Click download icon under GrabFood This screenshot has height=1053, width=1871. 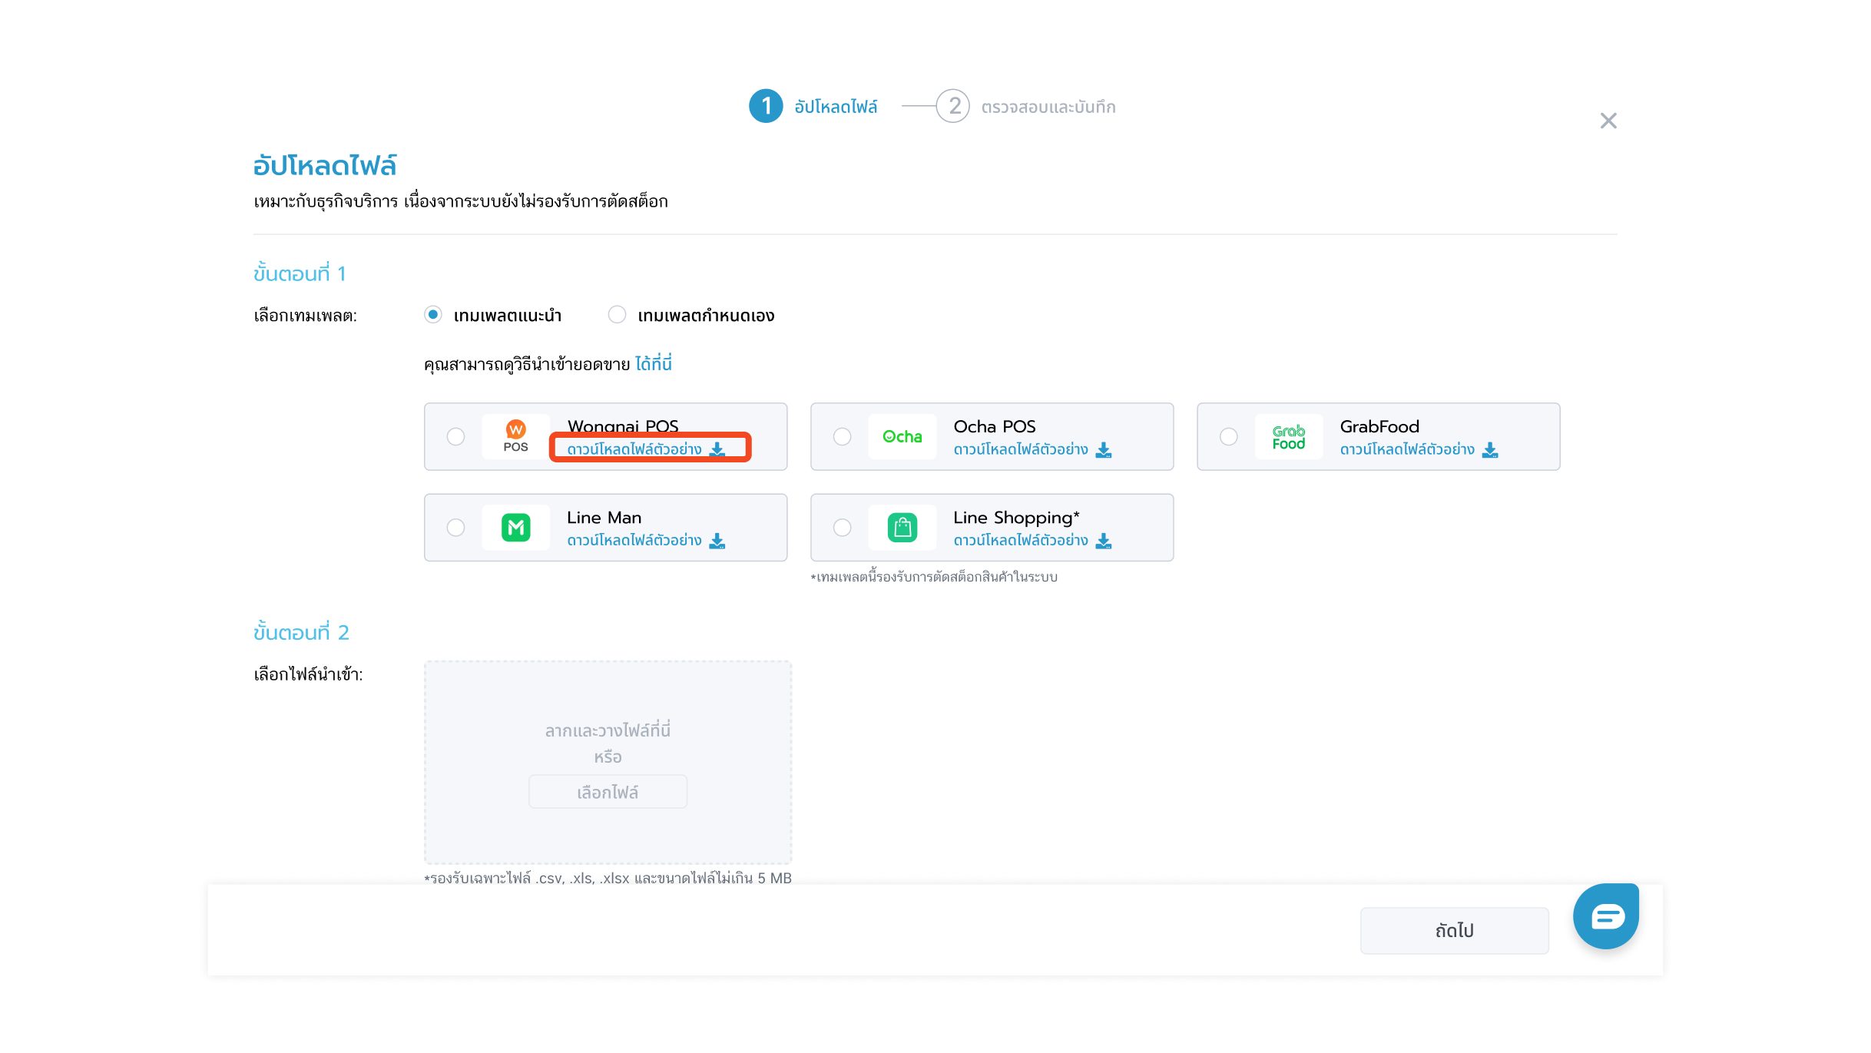[x=1490, y=450]
